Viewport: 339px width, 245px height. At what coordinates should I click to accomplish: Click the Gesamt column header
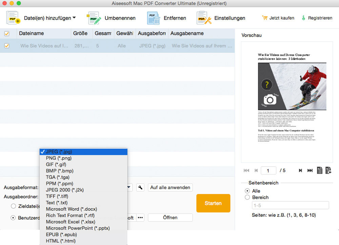[x=103, y=33]
